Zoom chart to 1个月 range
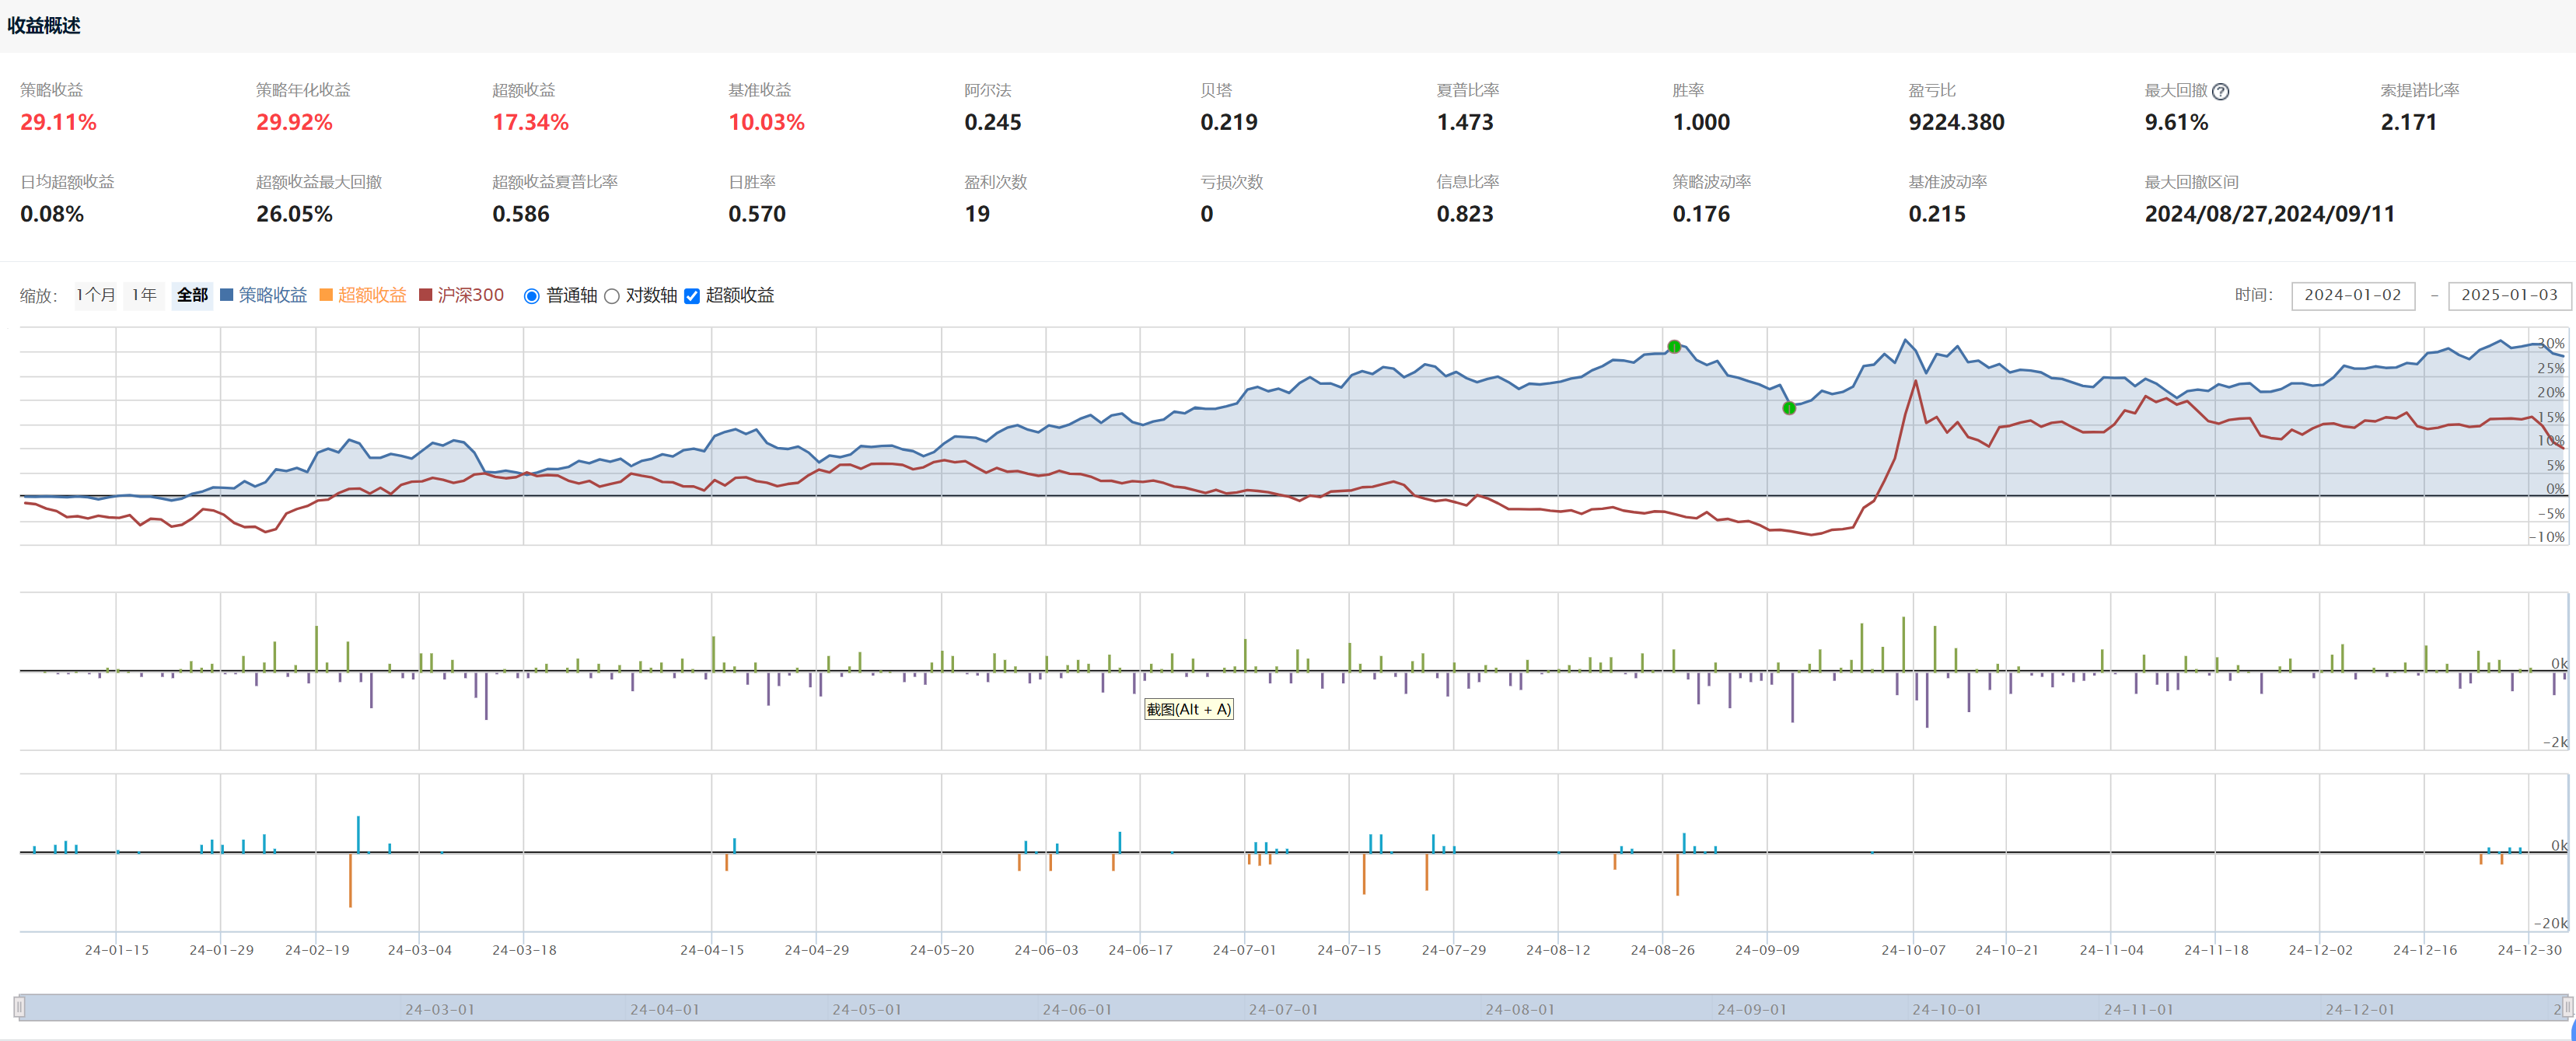Screen dimensions: 2576x1041 (x=96, y=295)
